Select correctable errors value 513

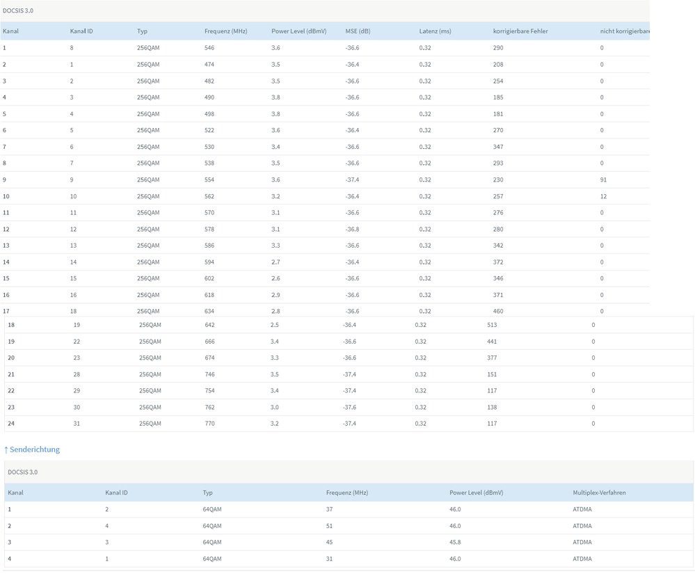(x=492, y=325)
